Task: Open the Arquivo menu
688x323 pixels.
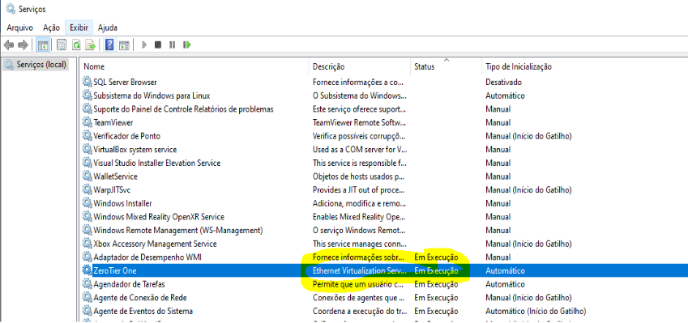Action: (19, 28)
